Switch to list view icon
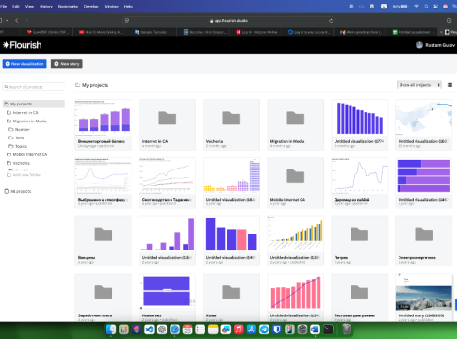 click(449, 85)
